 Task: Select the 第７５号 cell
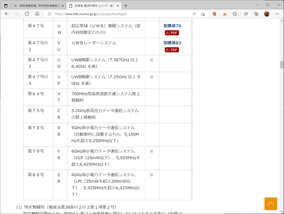(38, 114)
